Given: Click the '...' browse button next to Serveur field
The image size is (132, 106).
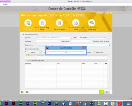Looking at the screenshot, I should pos(71,38).
